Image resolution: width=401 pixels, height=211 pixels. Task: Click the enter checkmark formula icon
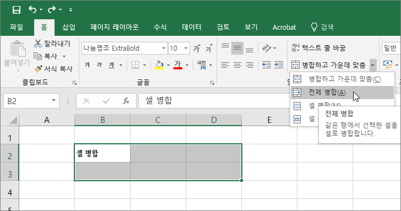click(106, 101)
